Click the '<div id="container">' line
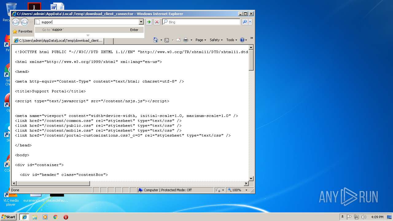393x221 pixels. click(x=39, y=165)
